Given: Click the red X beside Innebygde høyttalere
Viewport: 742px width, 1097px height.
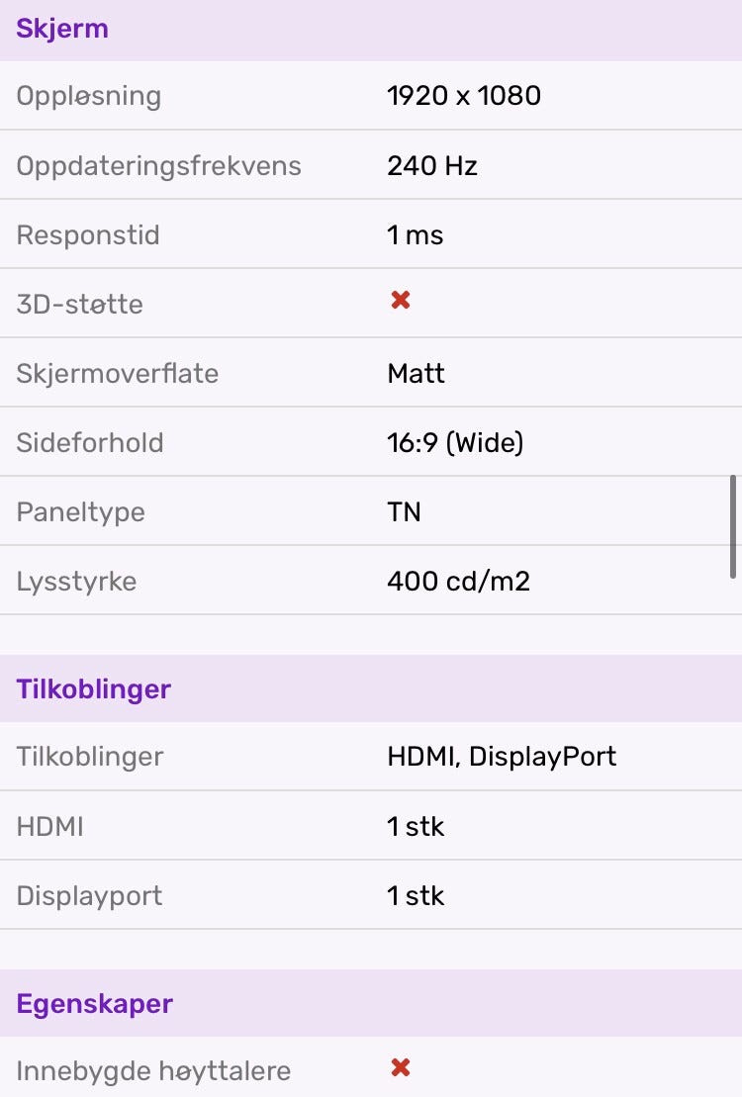Looking at the screenshot, I should [x=401, y=1068].
